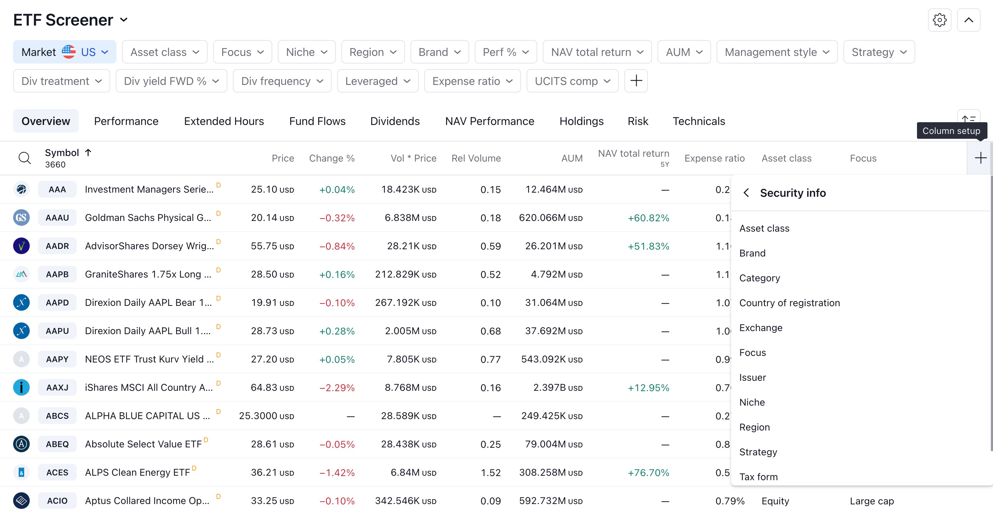Click the iShares AAXJ logo icon
The width and height of the screenshot is (993, 513).
21,387
